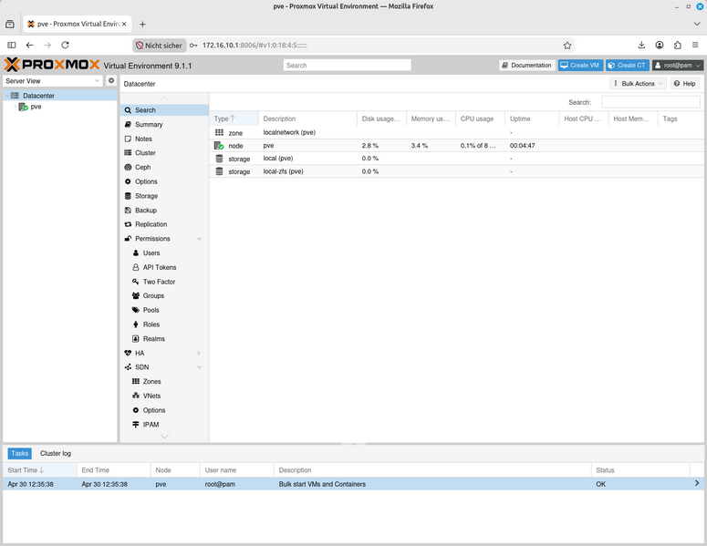This screenshot has width=707, height=546.
Task: Open the Firefox hamburger menu
Action: click(695, 45)
